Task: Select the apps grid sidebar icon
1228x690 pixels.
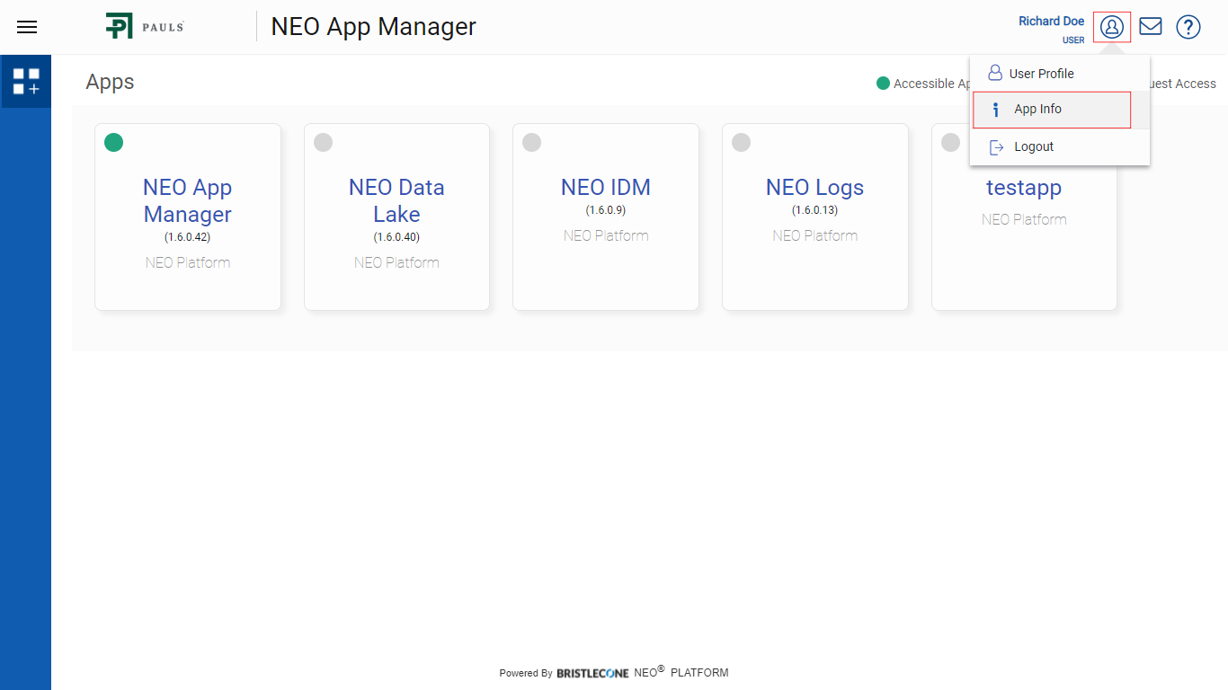Action: 26,81
